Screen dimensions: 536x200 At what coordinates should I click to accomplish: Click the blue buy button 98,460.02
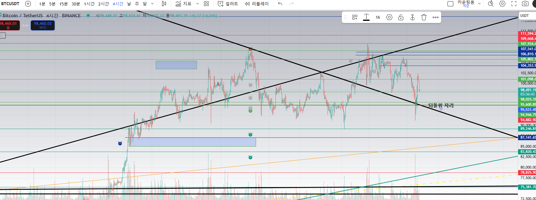(43, 25)
